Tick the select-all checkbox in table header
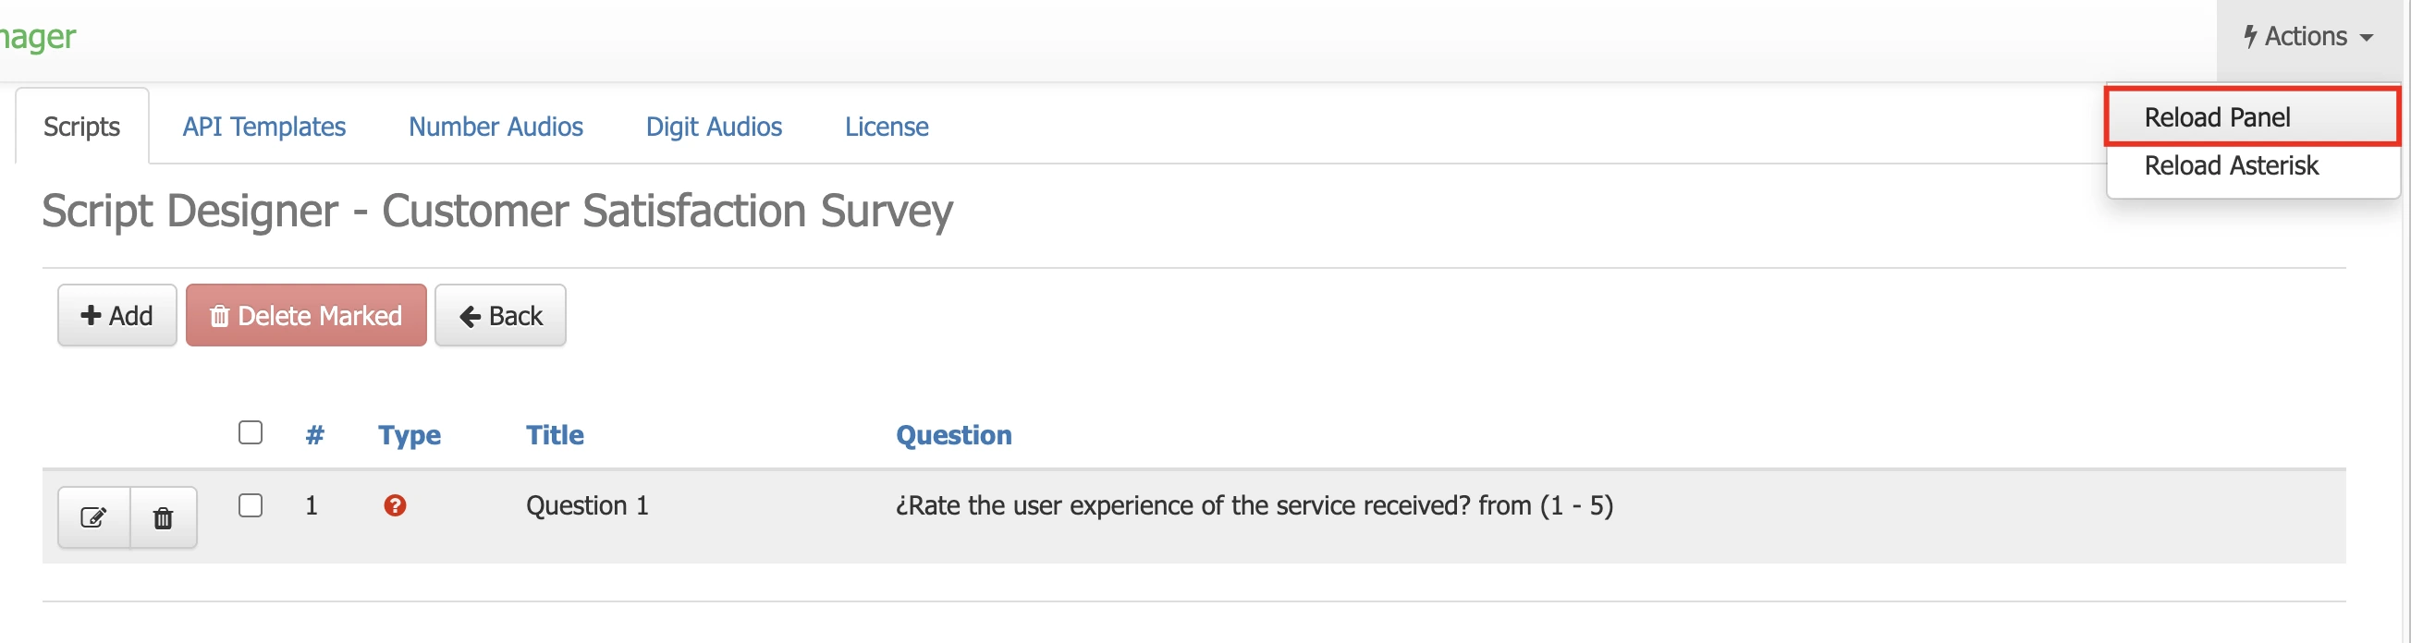Viewport: 2411px width, 643px height. click(250, 432)
